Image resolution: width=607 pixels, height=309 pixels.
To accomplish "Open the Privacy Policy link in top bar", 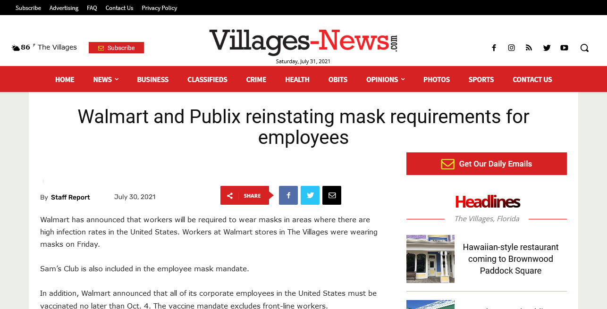I will (160, 8).
